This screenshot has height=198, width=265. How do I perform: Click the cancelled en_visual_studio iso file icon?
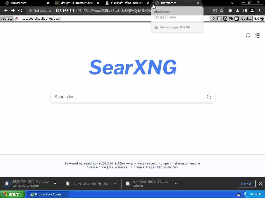128,184
